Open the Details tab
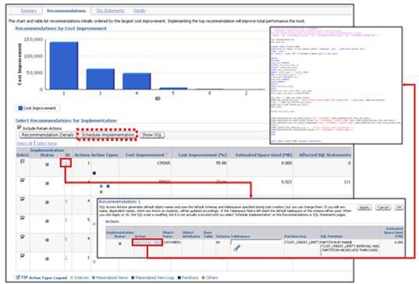The height and width of the screenshot is (284, 419). [x=139, y=11]
